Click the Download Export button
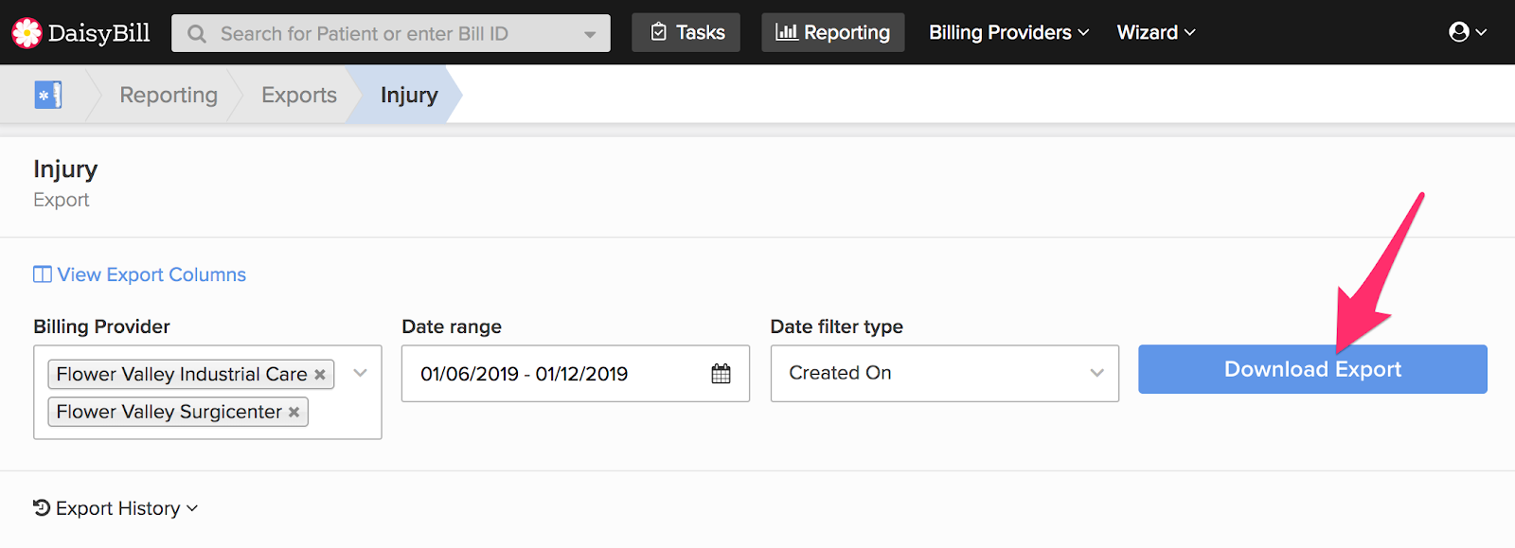 pos(1312,369)
